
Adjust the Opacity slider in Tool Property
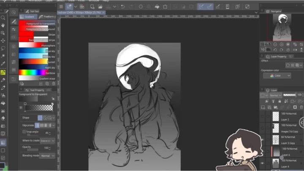[33, 150]
